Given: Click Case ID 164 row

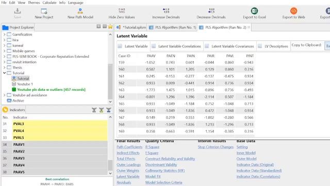Looking at the screenshot, I should coord(186,97).
